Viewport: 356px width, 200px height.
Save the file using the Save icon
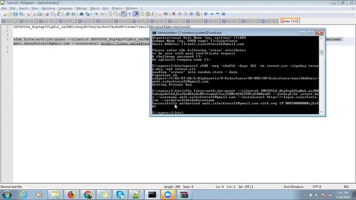15,14
